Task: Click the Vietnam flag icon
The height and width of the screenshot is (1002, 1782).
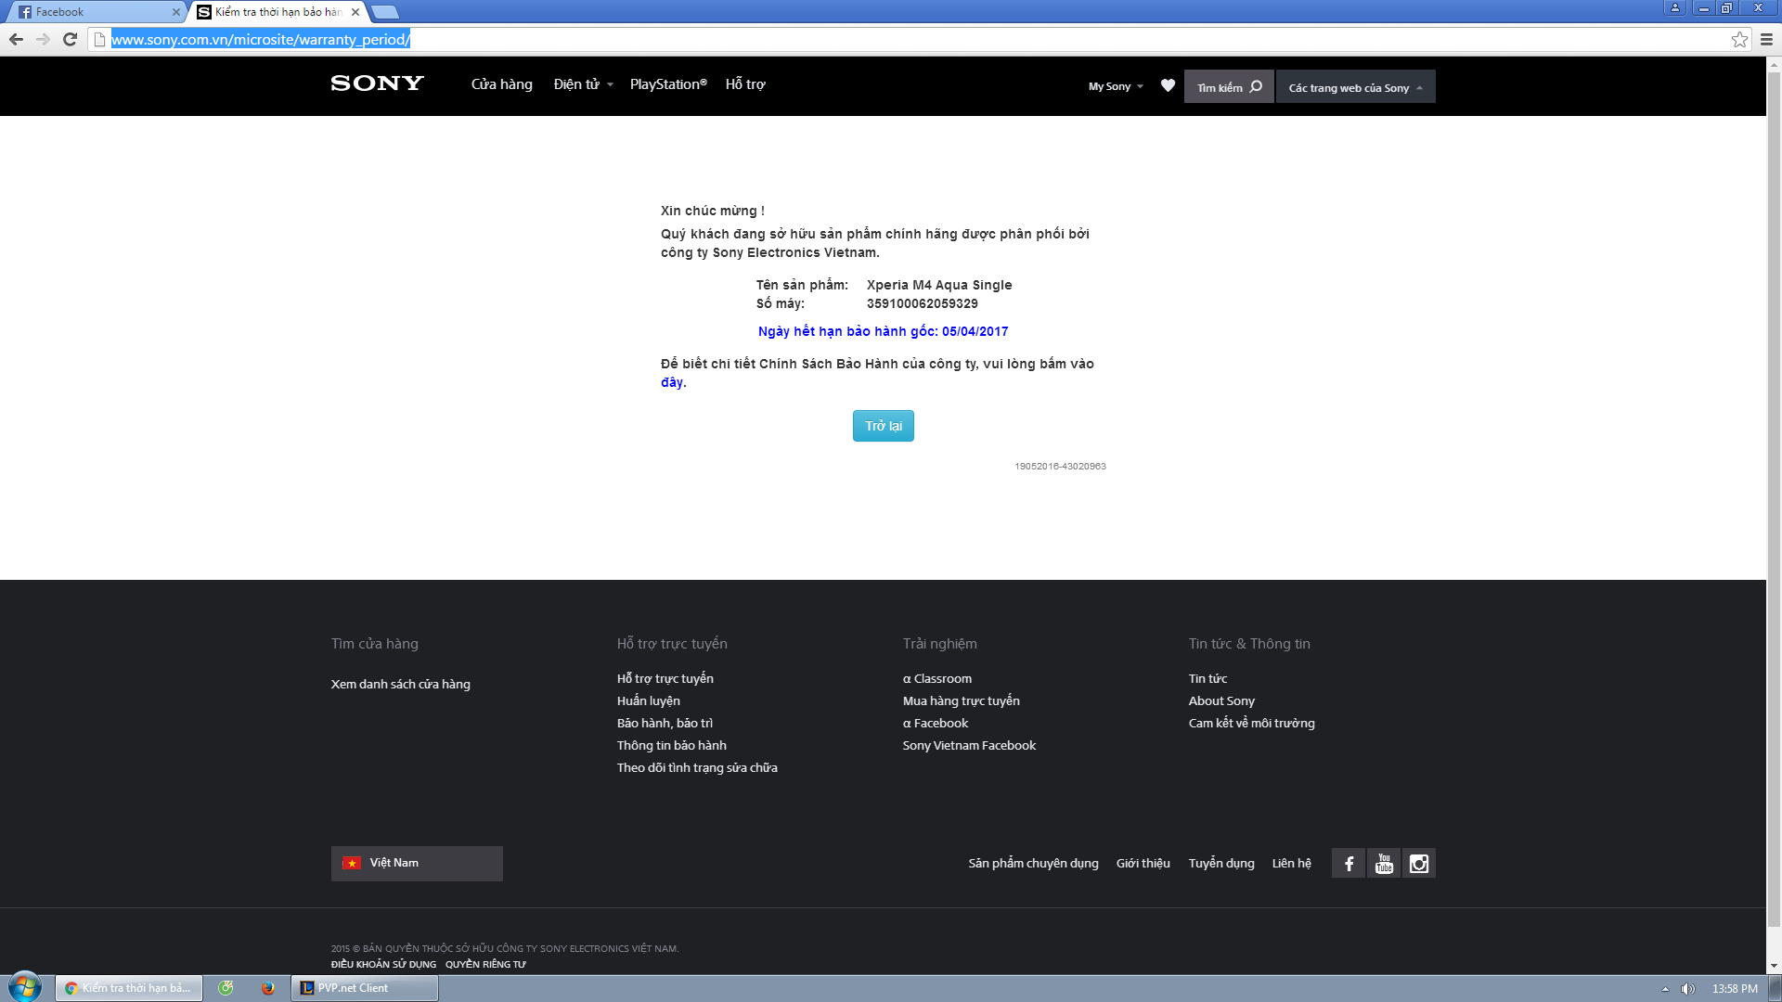Action: click(352, 863)
